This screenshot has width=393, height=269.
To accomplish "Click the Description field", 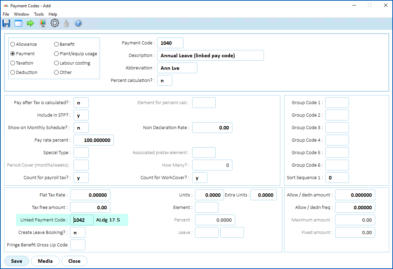I will [210, 56].
